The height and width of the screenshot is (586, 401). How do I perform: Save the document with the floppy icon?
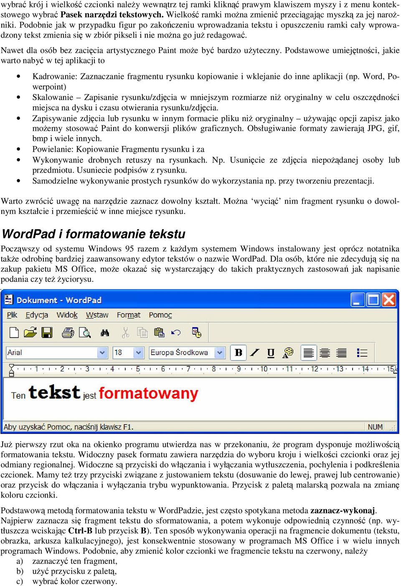(x=47, y=332)
